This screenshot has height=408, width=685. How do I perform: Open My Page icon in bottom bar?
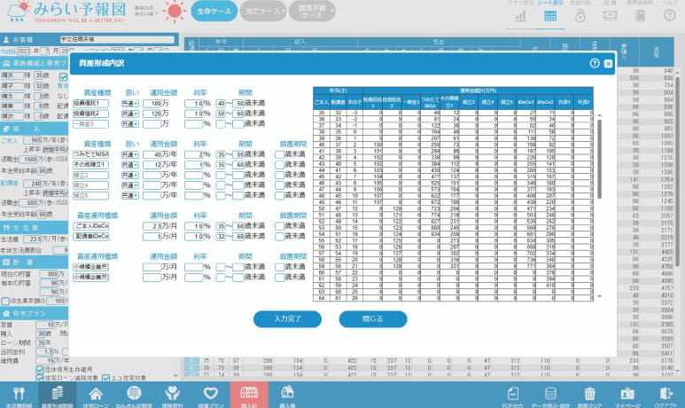pos(627,395)
